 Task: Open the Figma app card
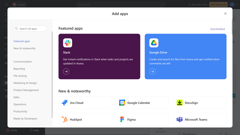[142, 119]
